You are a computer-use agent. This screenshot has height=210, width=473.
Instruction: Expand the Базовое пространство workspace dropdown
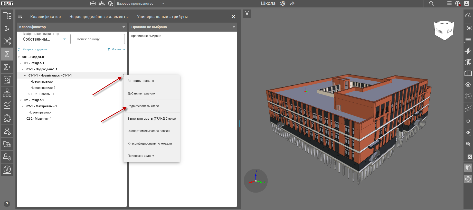163,4
